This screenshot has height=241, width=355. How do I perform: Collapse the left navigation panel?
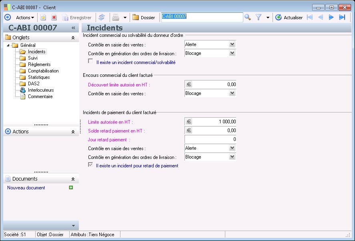(73, 28)
